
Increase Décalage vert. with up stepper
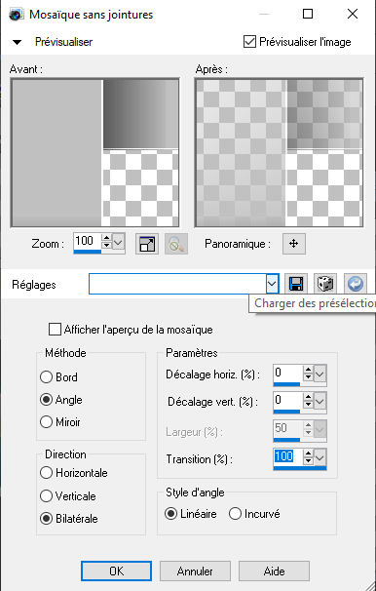[308, 397]
